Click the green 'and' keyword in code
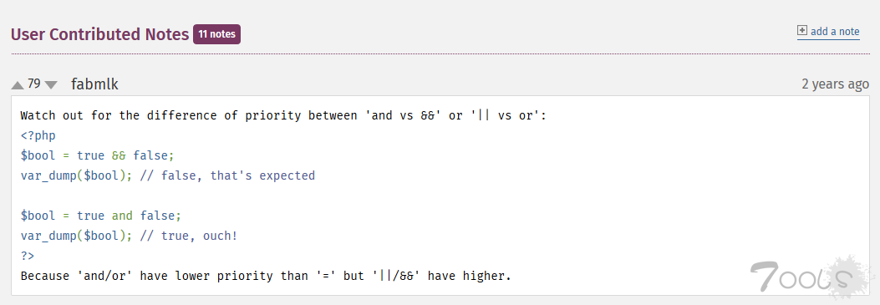The image size is (880, 305). point(122,216)
